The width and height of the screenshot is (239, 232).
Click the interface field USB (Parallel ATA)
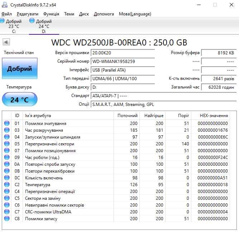coord(123,70)
